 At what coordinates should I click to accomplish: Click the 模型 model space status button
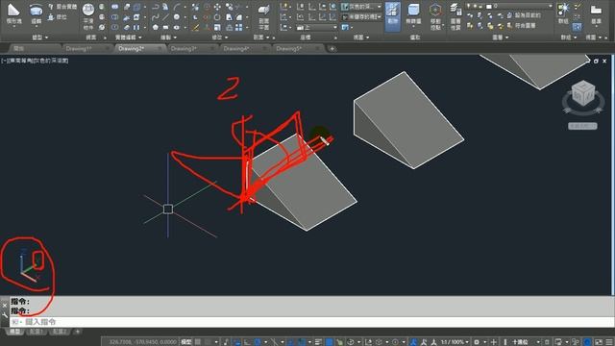click(x=186, y=342)
